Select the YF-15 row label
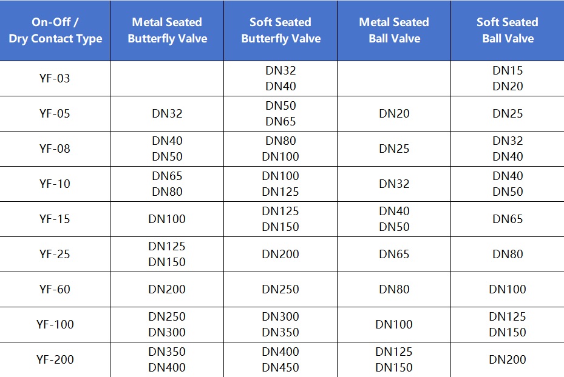Screen dimensions: 564x377 55,219
